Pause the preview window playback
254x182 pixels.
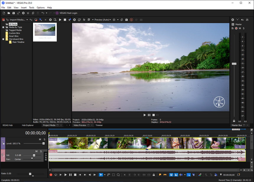coord(149,115)
